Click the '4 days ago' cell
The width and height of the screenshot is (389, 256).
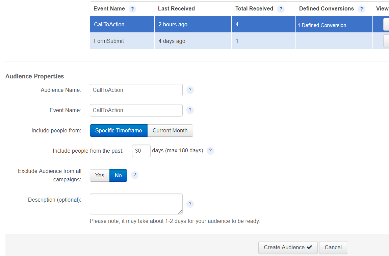pyautogui.click(x=193, y=41)
